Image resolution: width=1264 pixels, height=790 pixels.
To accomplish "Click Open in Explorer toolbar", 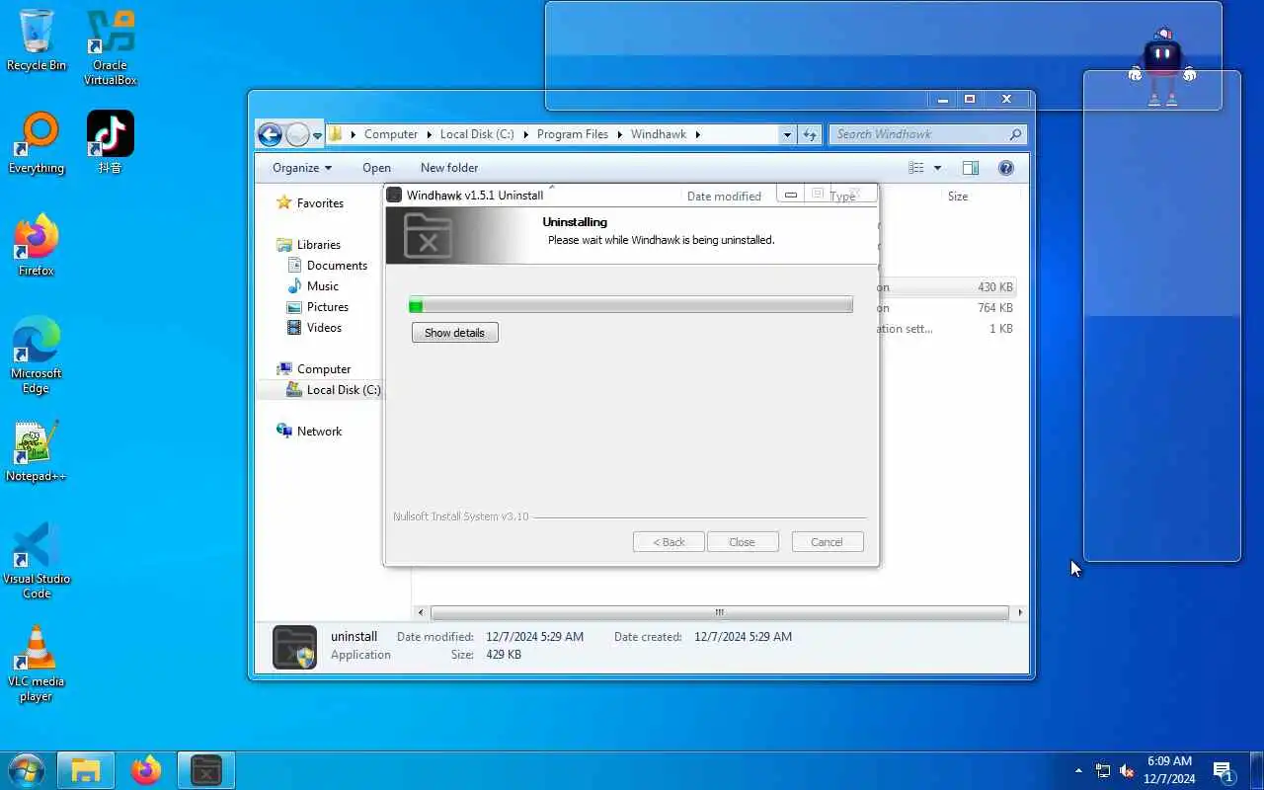I will (376, 168).
